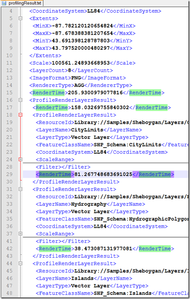Click the MinY value 43.691398128787803
The image size is (190, 299).
pos(81,41)
